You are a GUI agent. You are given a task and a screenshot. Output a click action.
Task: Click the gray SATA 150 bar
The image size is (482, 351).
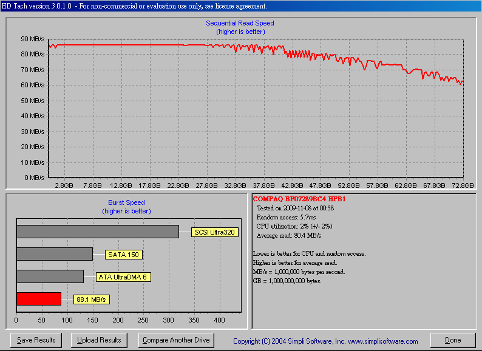[x=55, y=254]
